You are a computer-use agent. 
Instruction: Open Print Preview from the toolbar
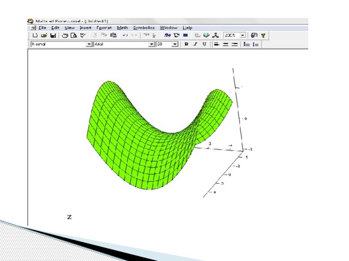74,35
